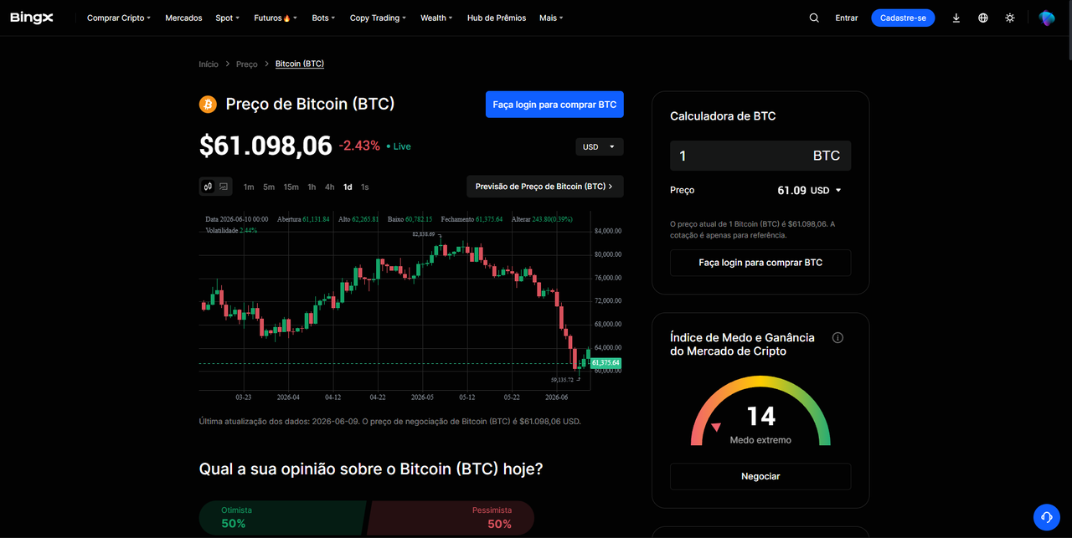Open the customer support headset button
This screenshot has width=1072, height=538.
(1047, 517)
